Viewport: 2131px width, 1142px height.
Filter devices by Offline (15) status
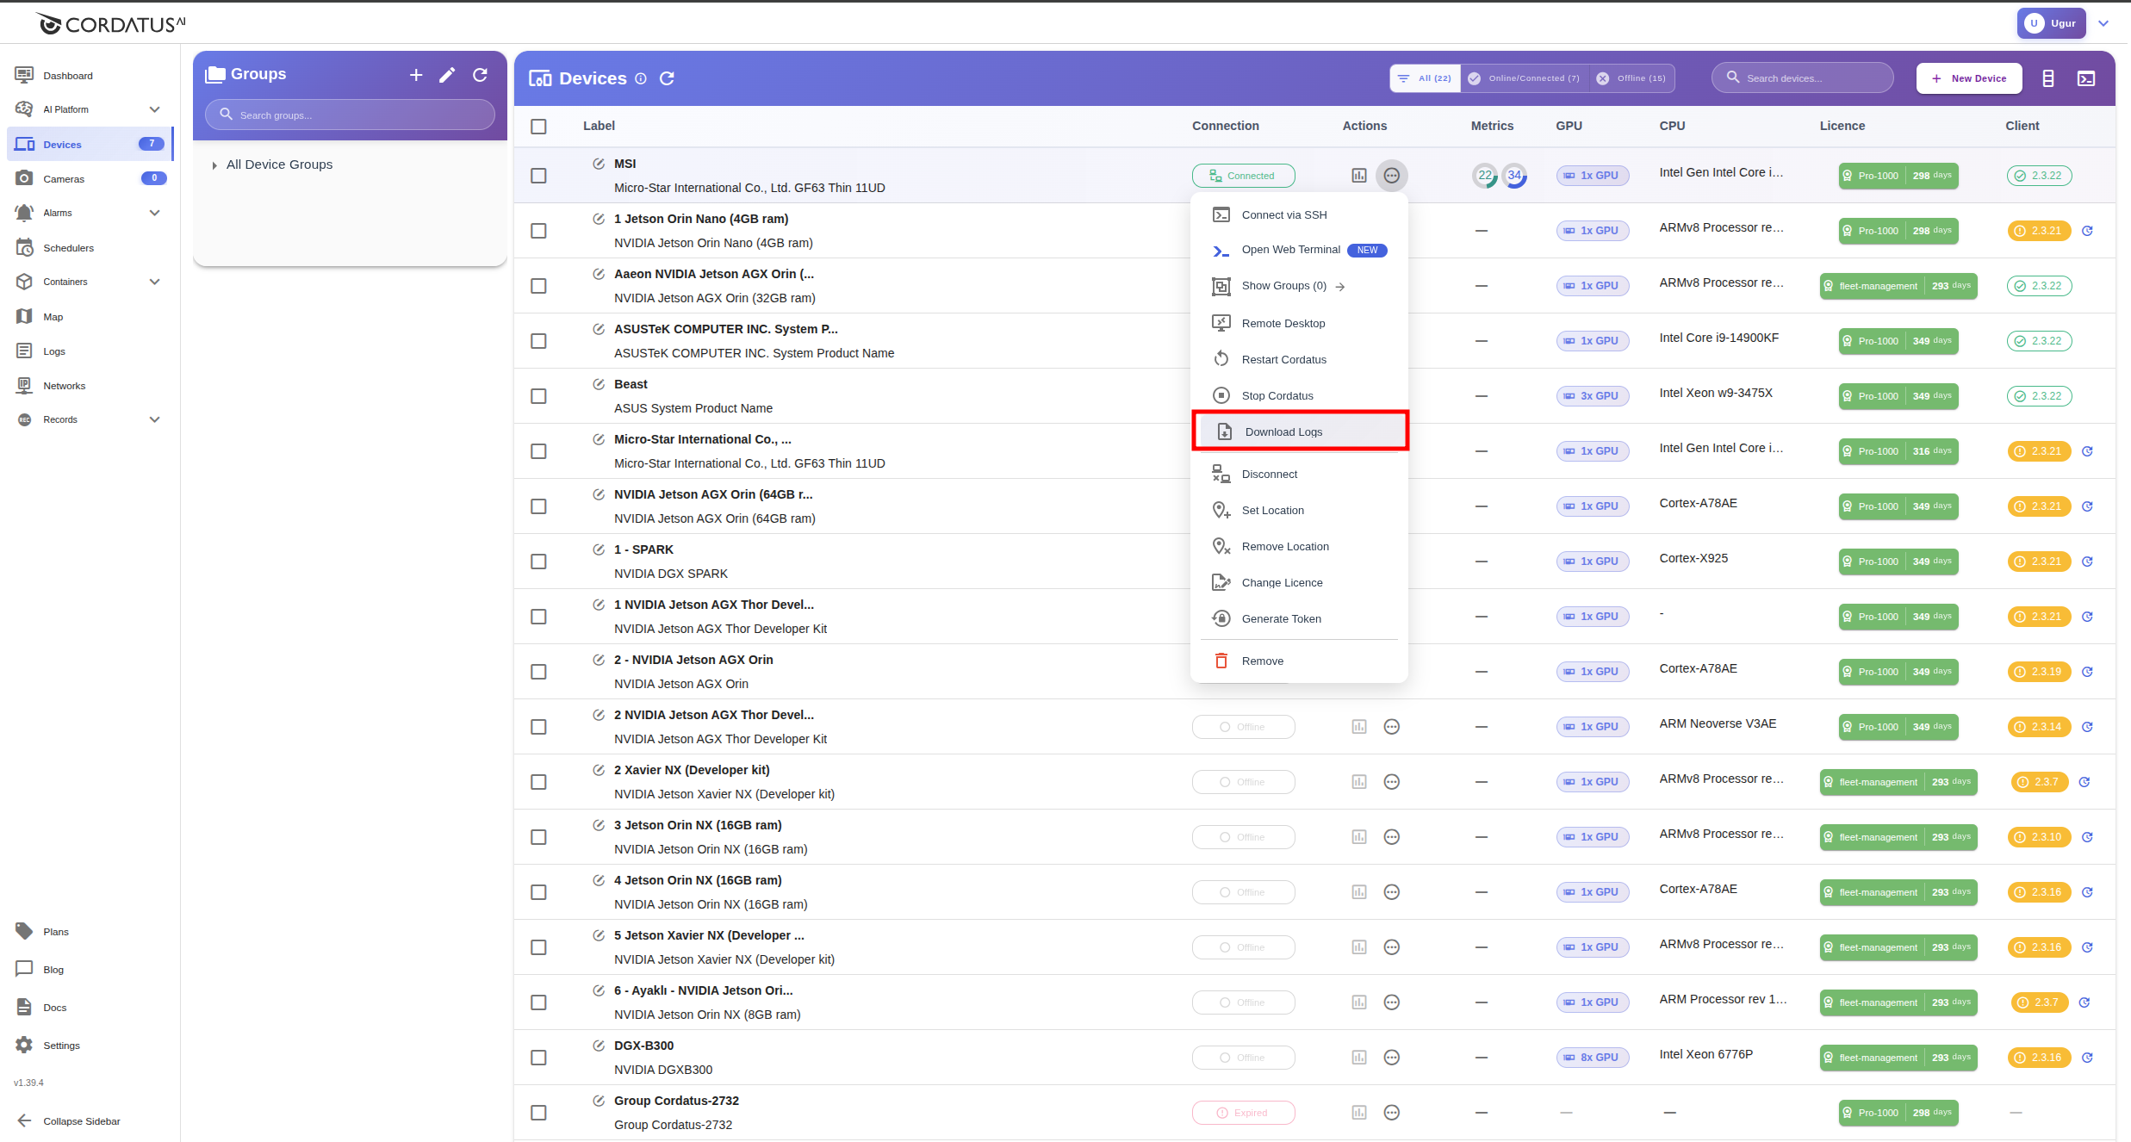pyautogui.click(x=1631, y=78)
